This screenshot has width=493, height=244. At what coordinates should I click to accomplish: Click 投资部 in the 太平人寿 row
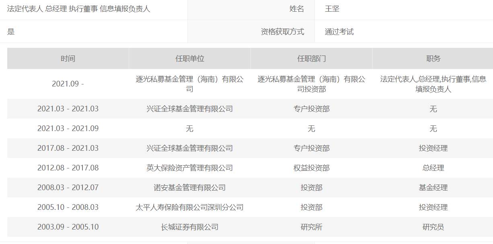point(312,207)
